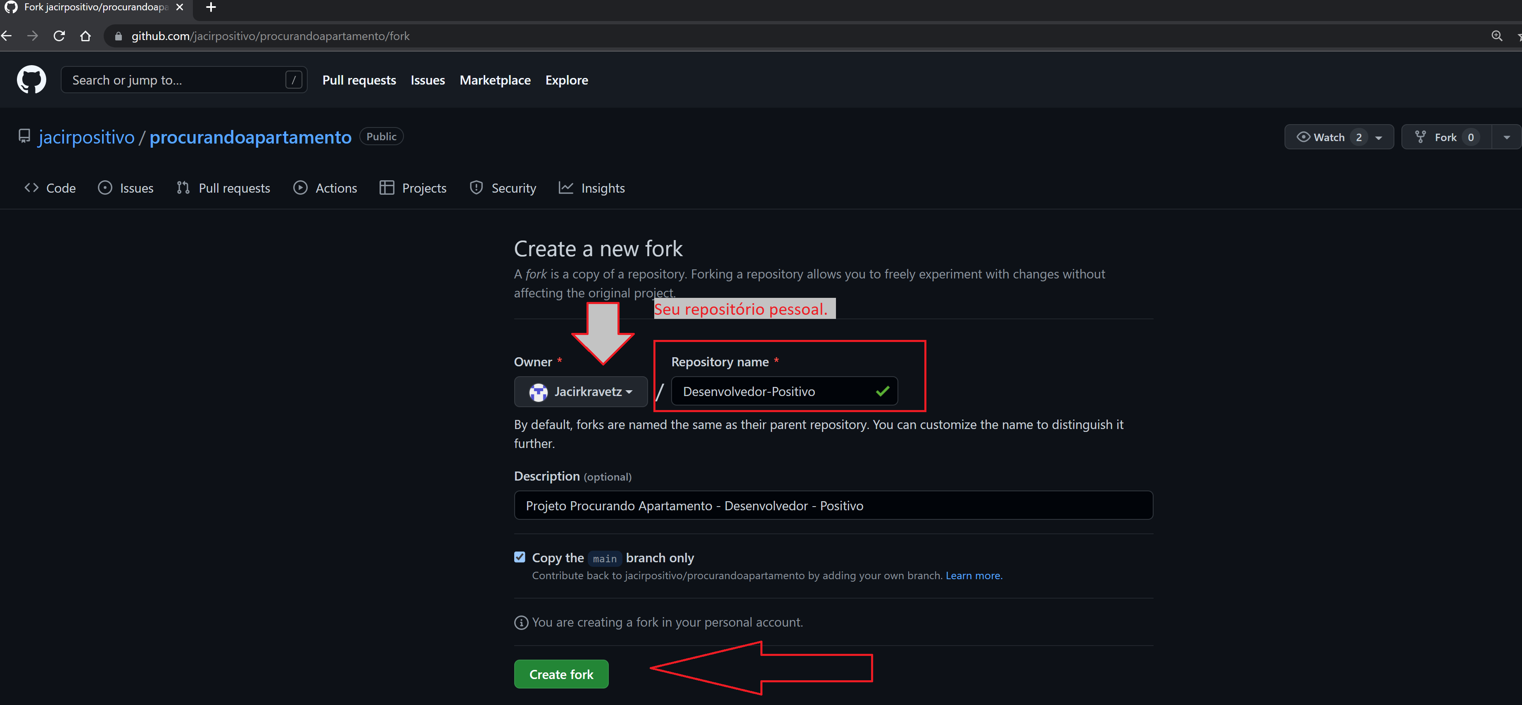The width and height of the screenshot is (1522, 705).
Task: Open the GitHub logo homepage
Action: coord(31,80)
